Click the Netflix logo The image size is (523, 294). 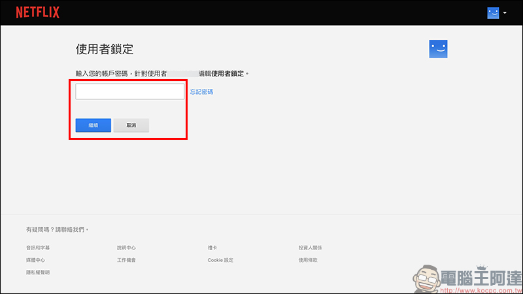click(38, 12)
